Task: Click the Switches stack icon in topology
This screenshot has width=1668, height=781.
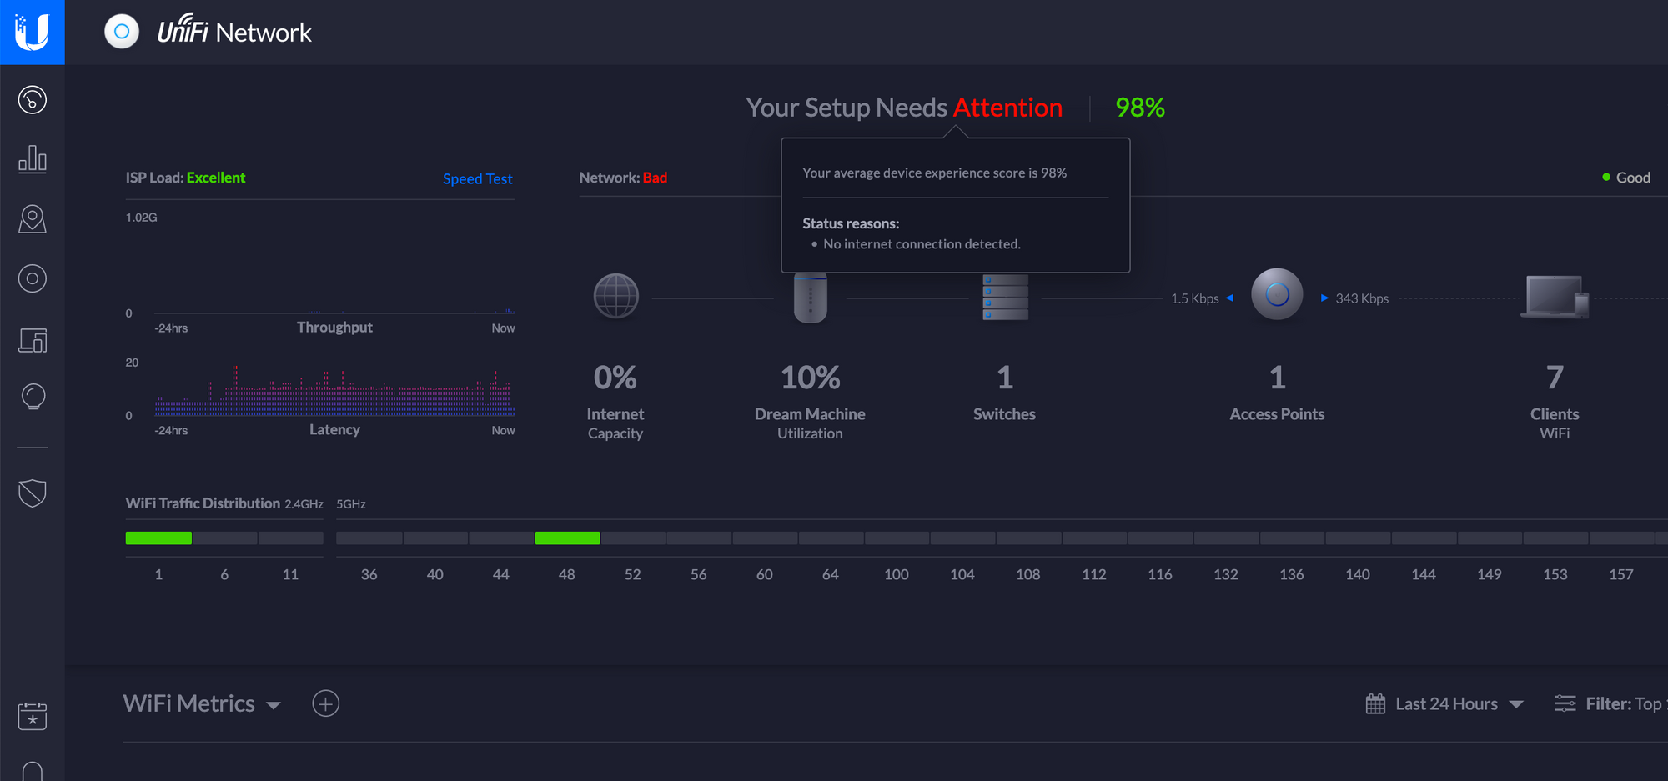Action: click(x=1005, y=298)
